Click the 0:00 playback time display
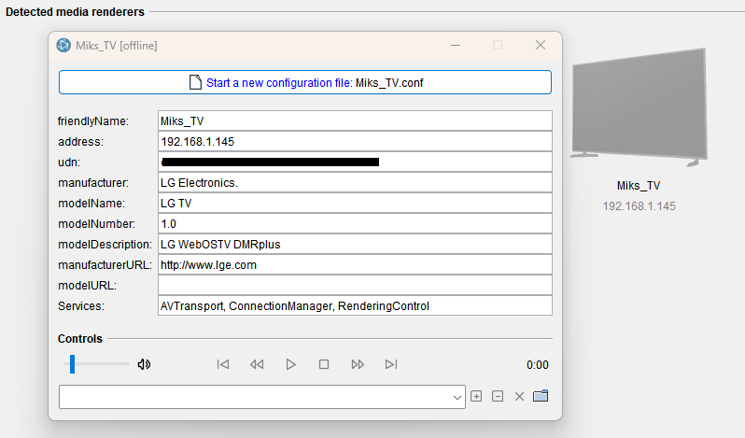Viewport: 745px width, 438px height. tap(538, 365)
